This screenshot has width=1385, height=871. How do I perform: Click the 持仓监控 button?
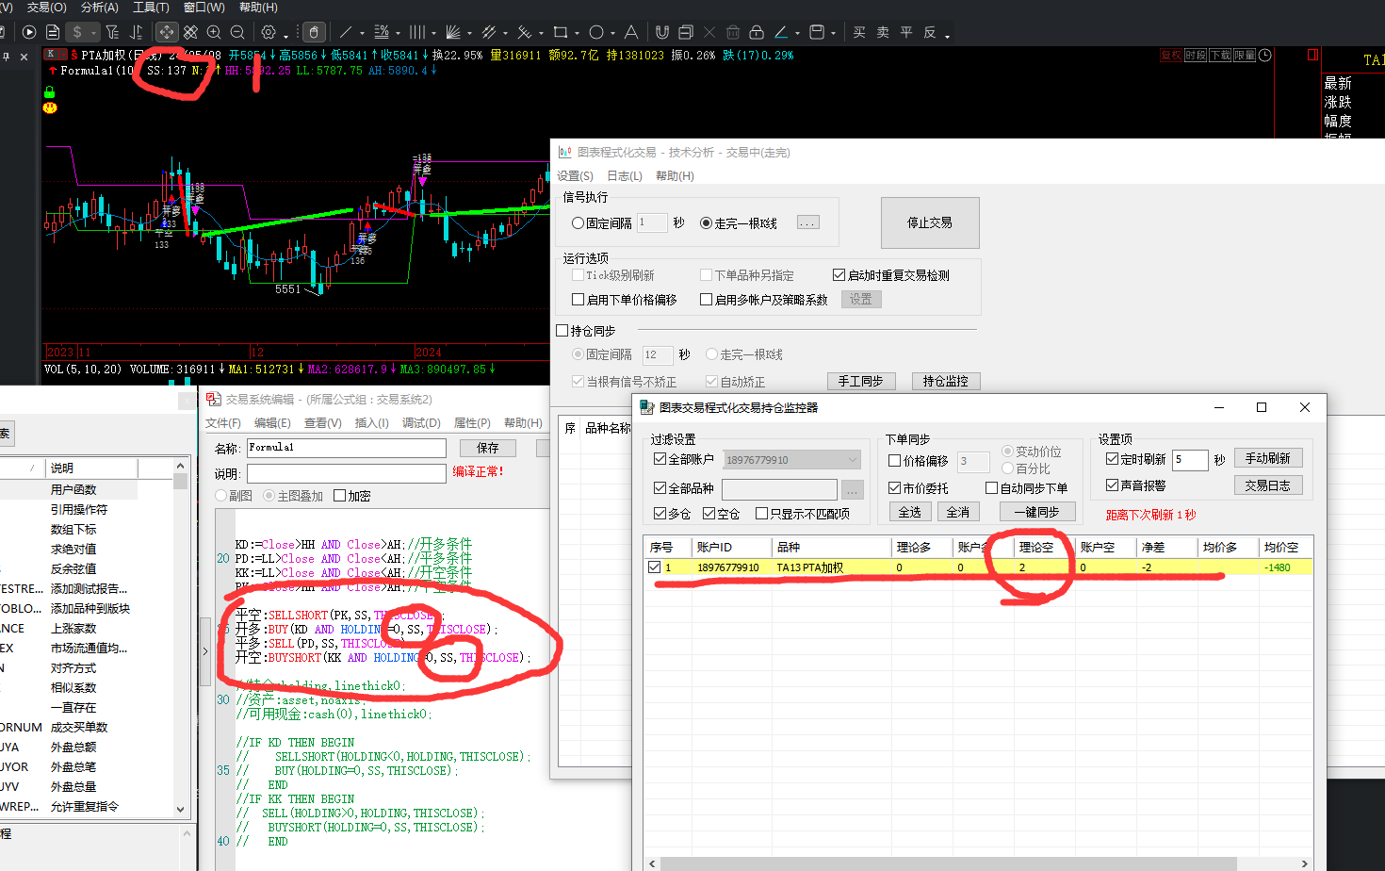946,381
